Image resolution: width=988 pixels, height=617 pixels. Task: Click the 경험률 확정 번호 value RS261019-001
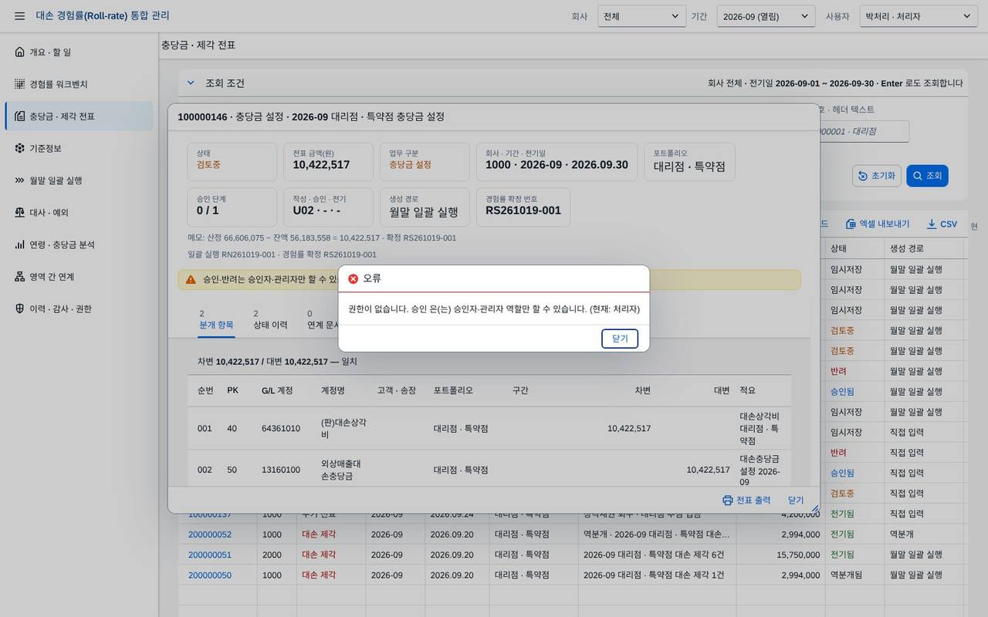523,211
